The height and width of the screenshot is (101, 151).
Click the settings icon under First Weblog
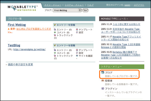77,32
